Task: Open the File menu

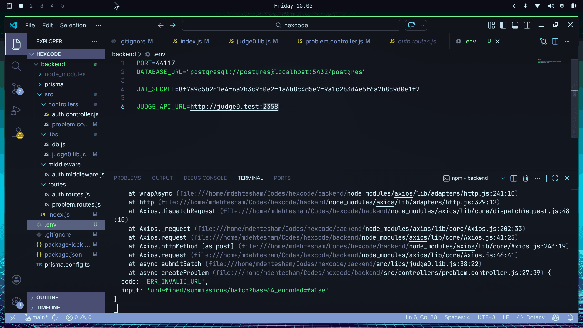Action: [x=30, y=25]
